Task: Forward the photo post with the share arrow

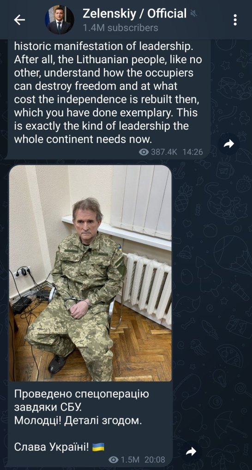Action: (191, 452)
